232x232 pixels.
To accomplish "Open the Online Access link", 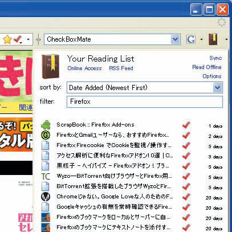I will click(x=84, y=68).
